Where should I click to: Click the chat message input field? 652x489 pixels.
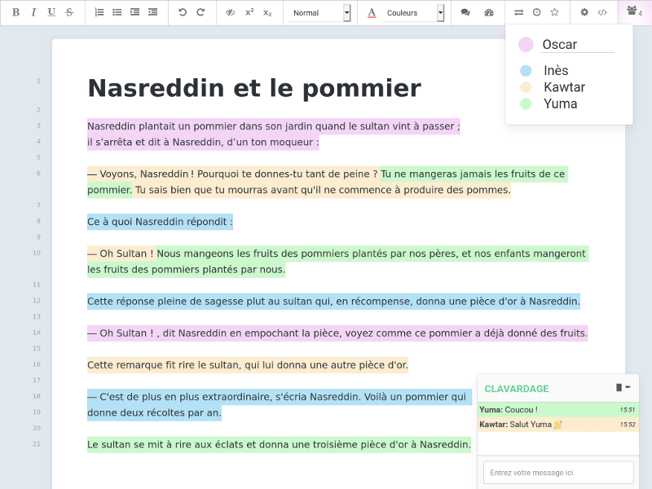click(557, 472)
